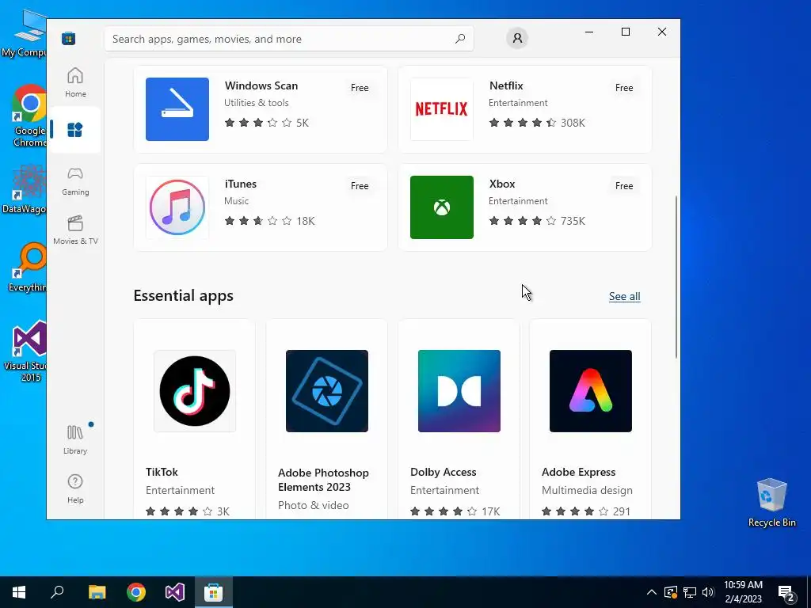Screen dimensions: 811x608
Task: Open the TikTok app tile icon
Action: click(x=195, y=391)
